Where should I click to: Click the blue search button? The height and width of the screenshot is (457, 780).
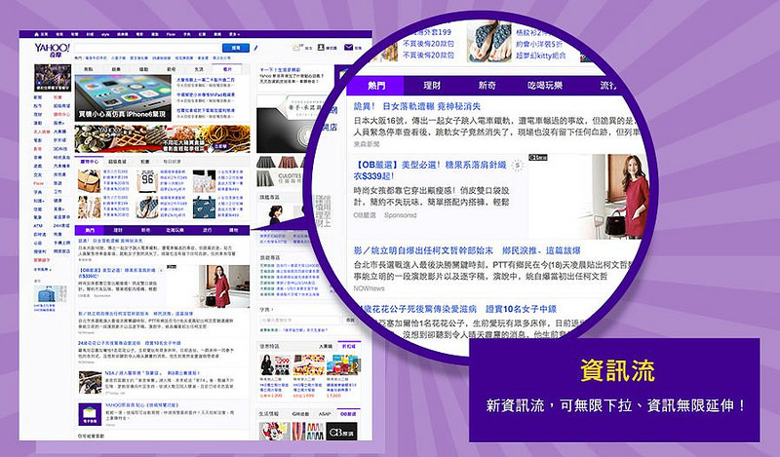point(235,48)
